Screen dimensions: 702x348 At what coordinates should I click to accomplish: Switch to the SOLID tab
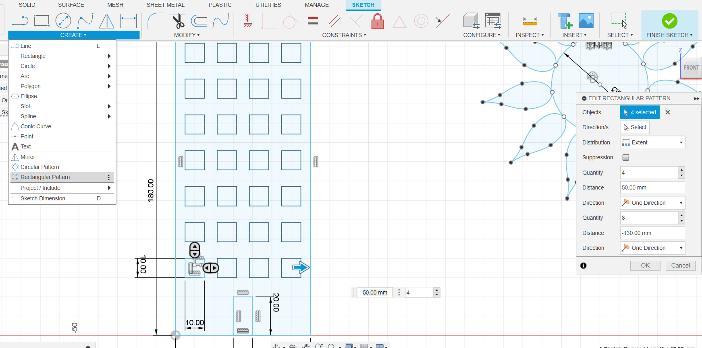point(27,5)
